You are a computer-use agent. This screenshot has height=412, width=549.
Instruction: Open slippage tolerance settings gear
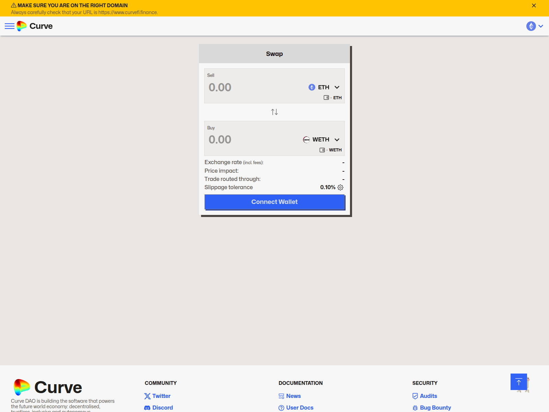coord(340,187)
